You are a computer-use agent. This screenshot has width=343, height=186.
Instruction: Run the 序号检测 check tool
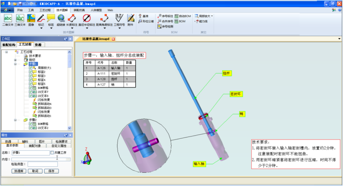tap(165, 26)
